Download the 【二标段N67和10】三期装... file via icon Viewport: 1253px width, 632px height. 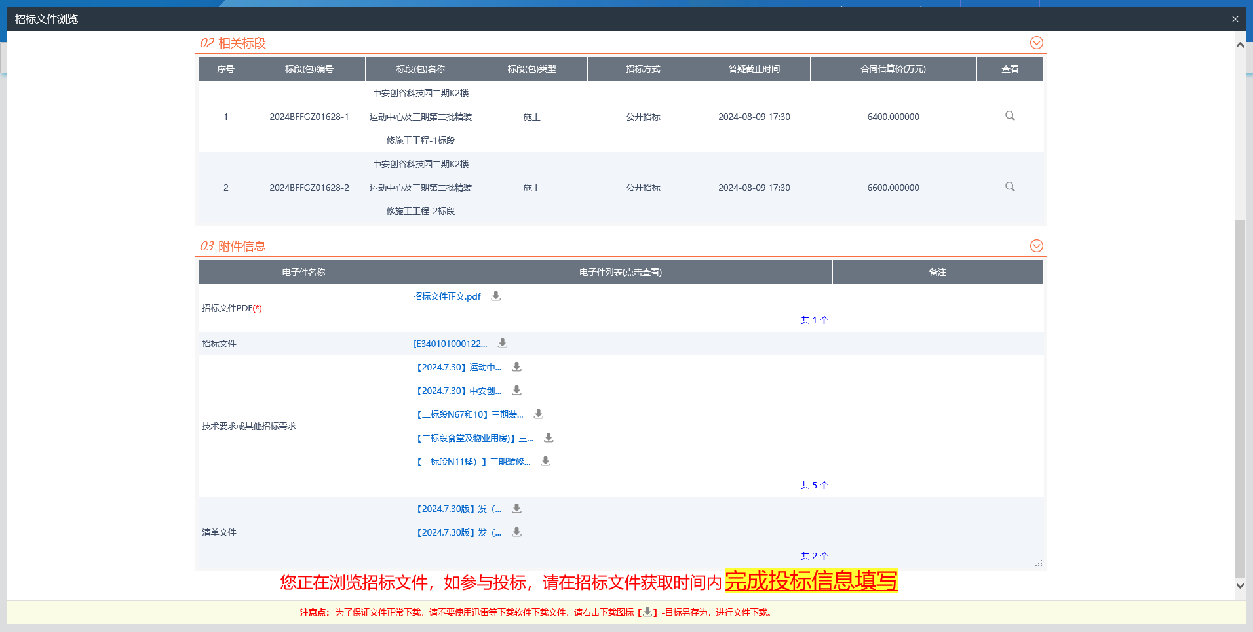(538, 414)
